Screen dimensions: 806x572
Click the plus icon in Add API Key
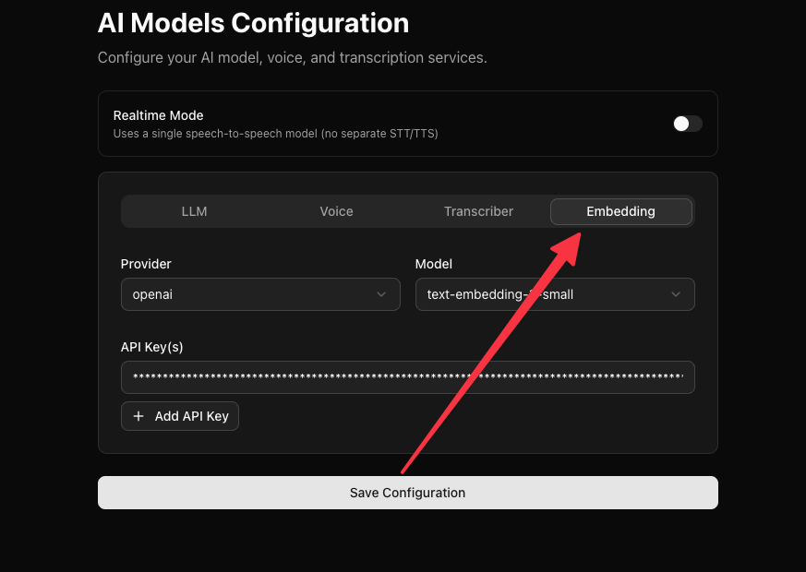[138, 416]
